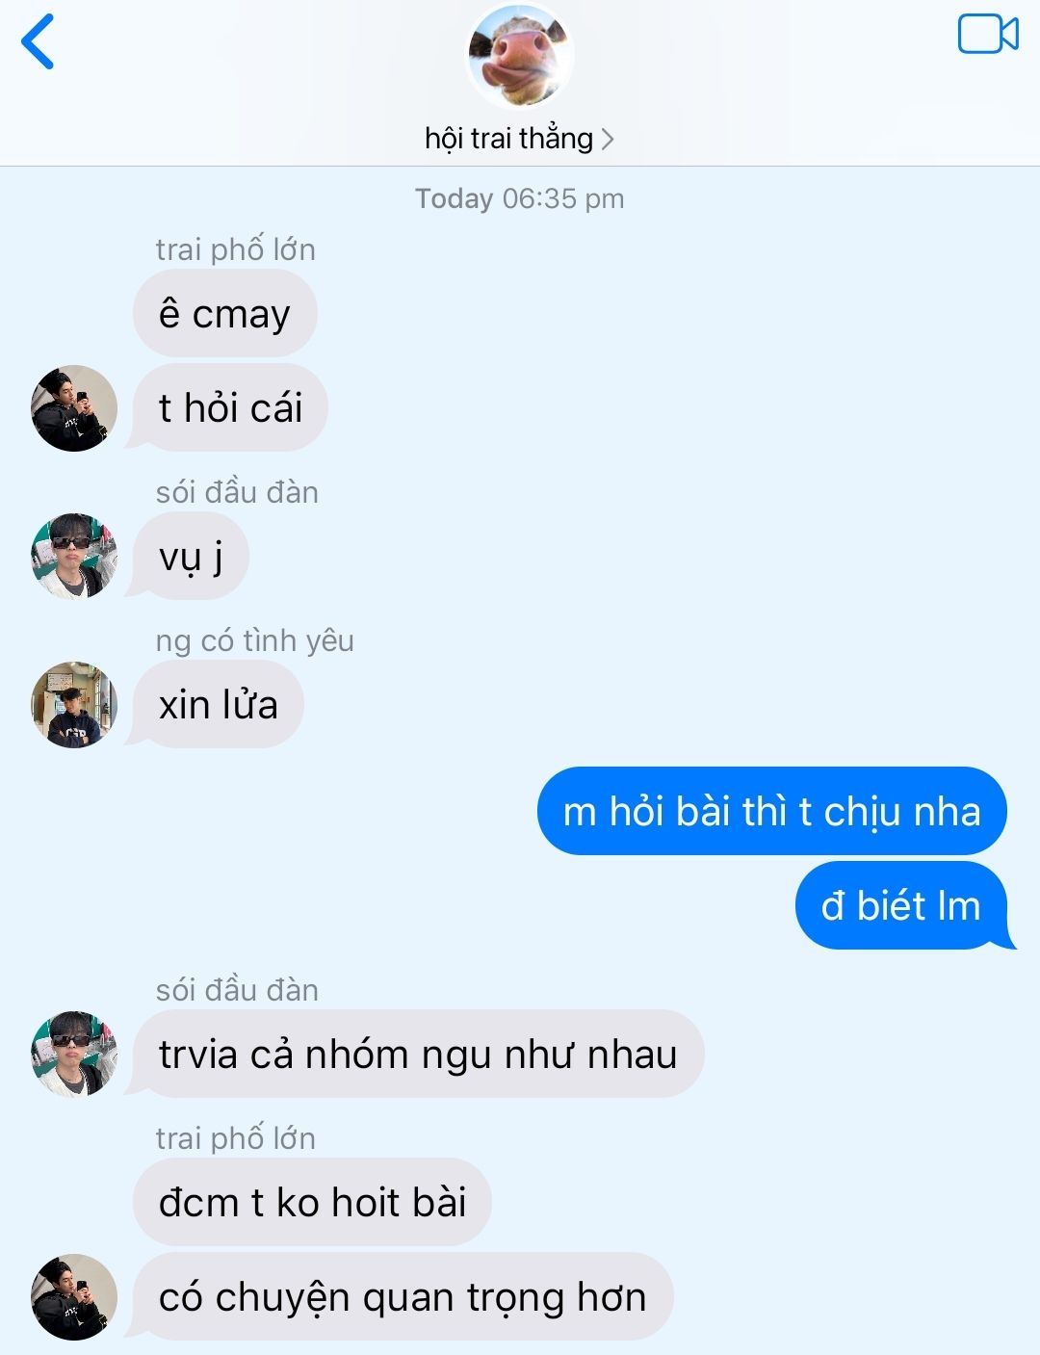Select 'trvia cả nhóm ngu như nhau' bubble
The image size is (1040, 1355).
point(418,1054)
